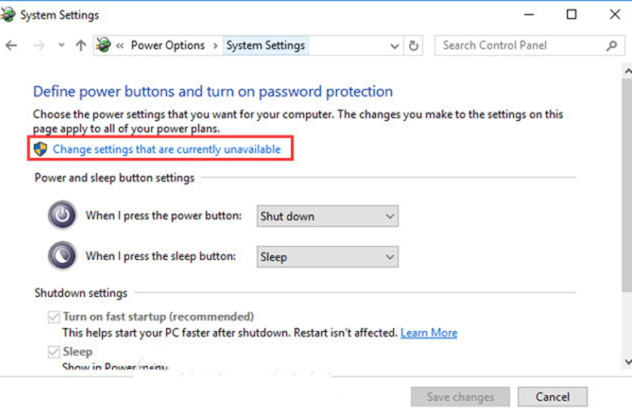Click the back navigation arrow
Screen dimensions: 632x408
point(11,46)
